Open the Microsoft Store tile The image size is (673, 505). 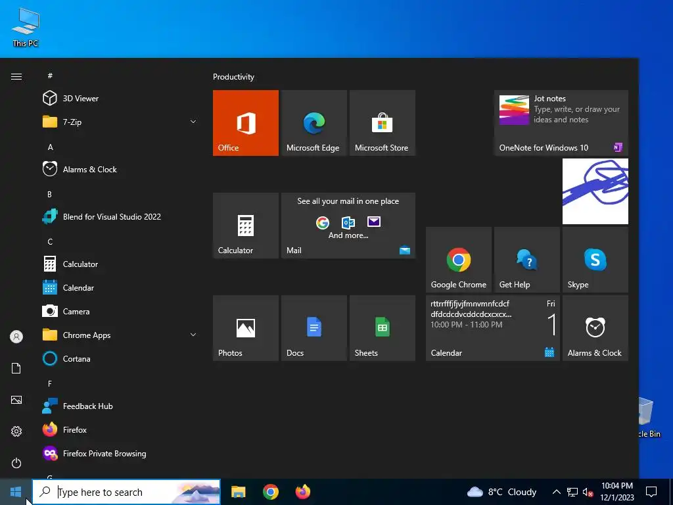tap(383, 123)
